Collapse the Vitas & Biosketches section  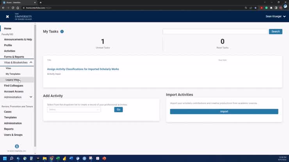coord(31,62)
